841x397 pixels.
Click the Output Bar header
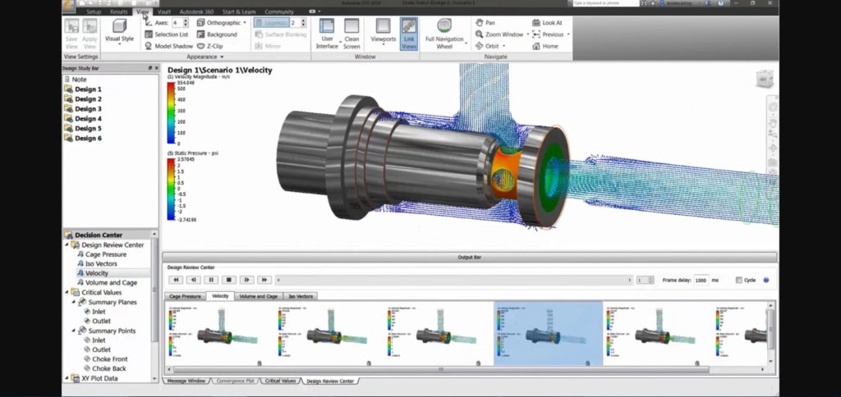469,258
